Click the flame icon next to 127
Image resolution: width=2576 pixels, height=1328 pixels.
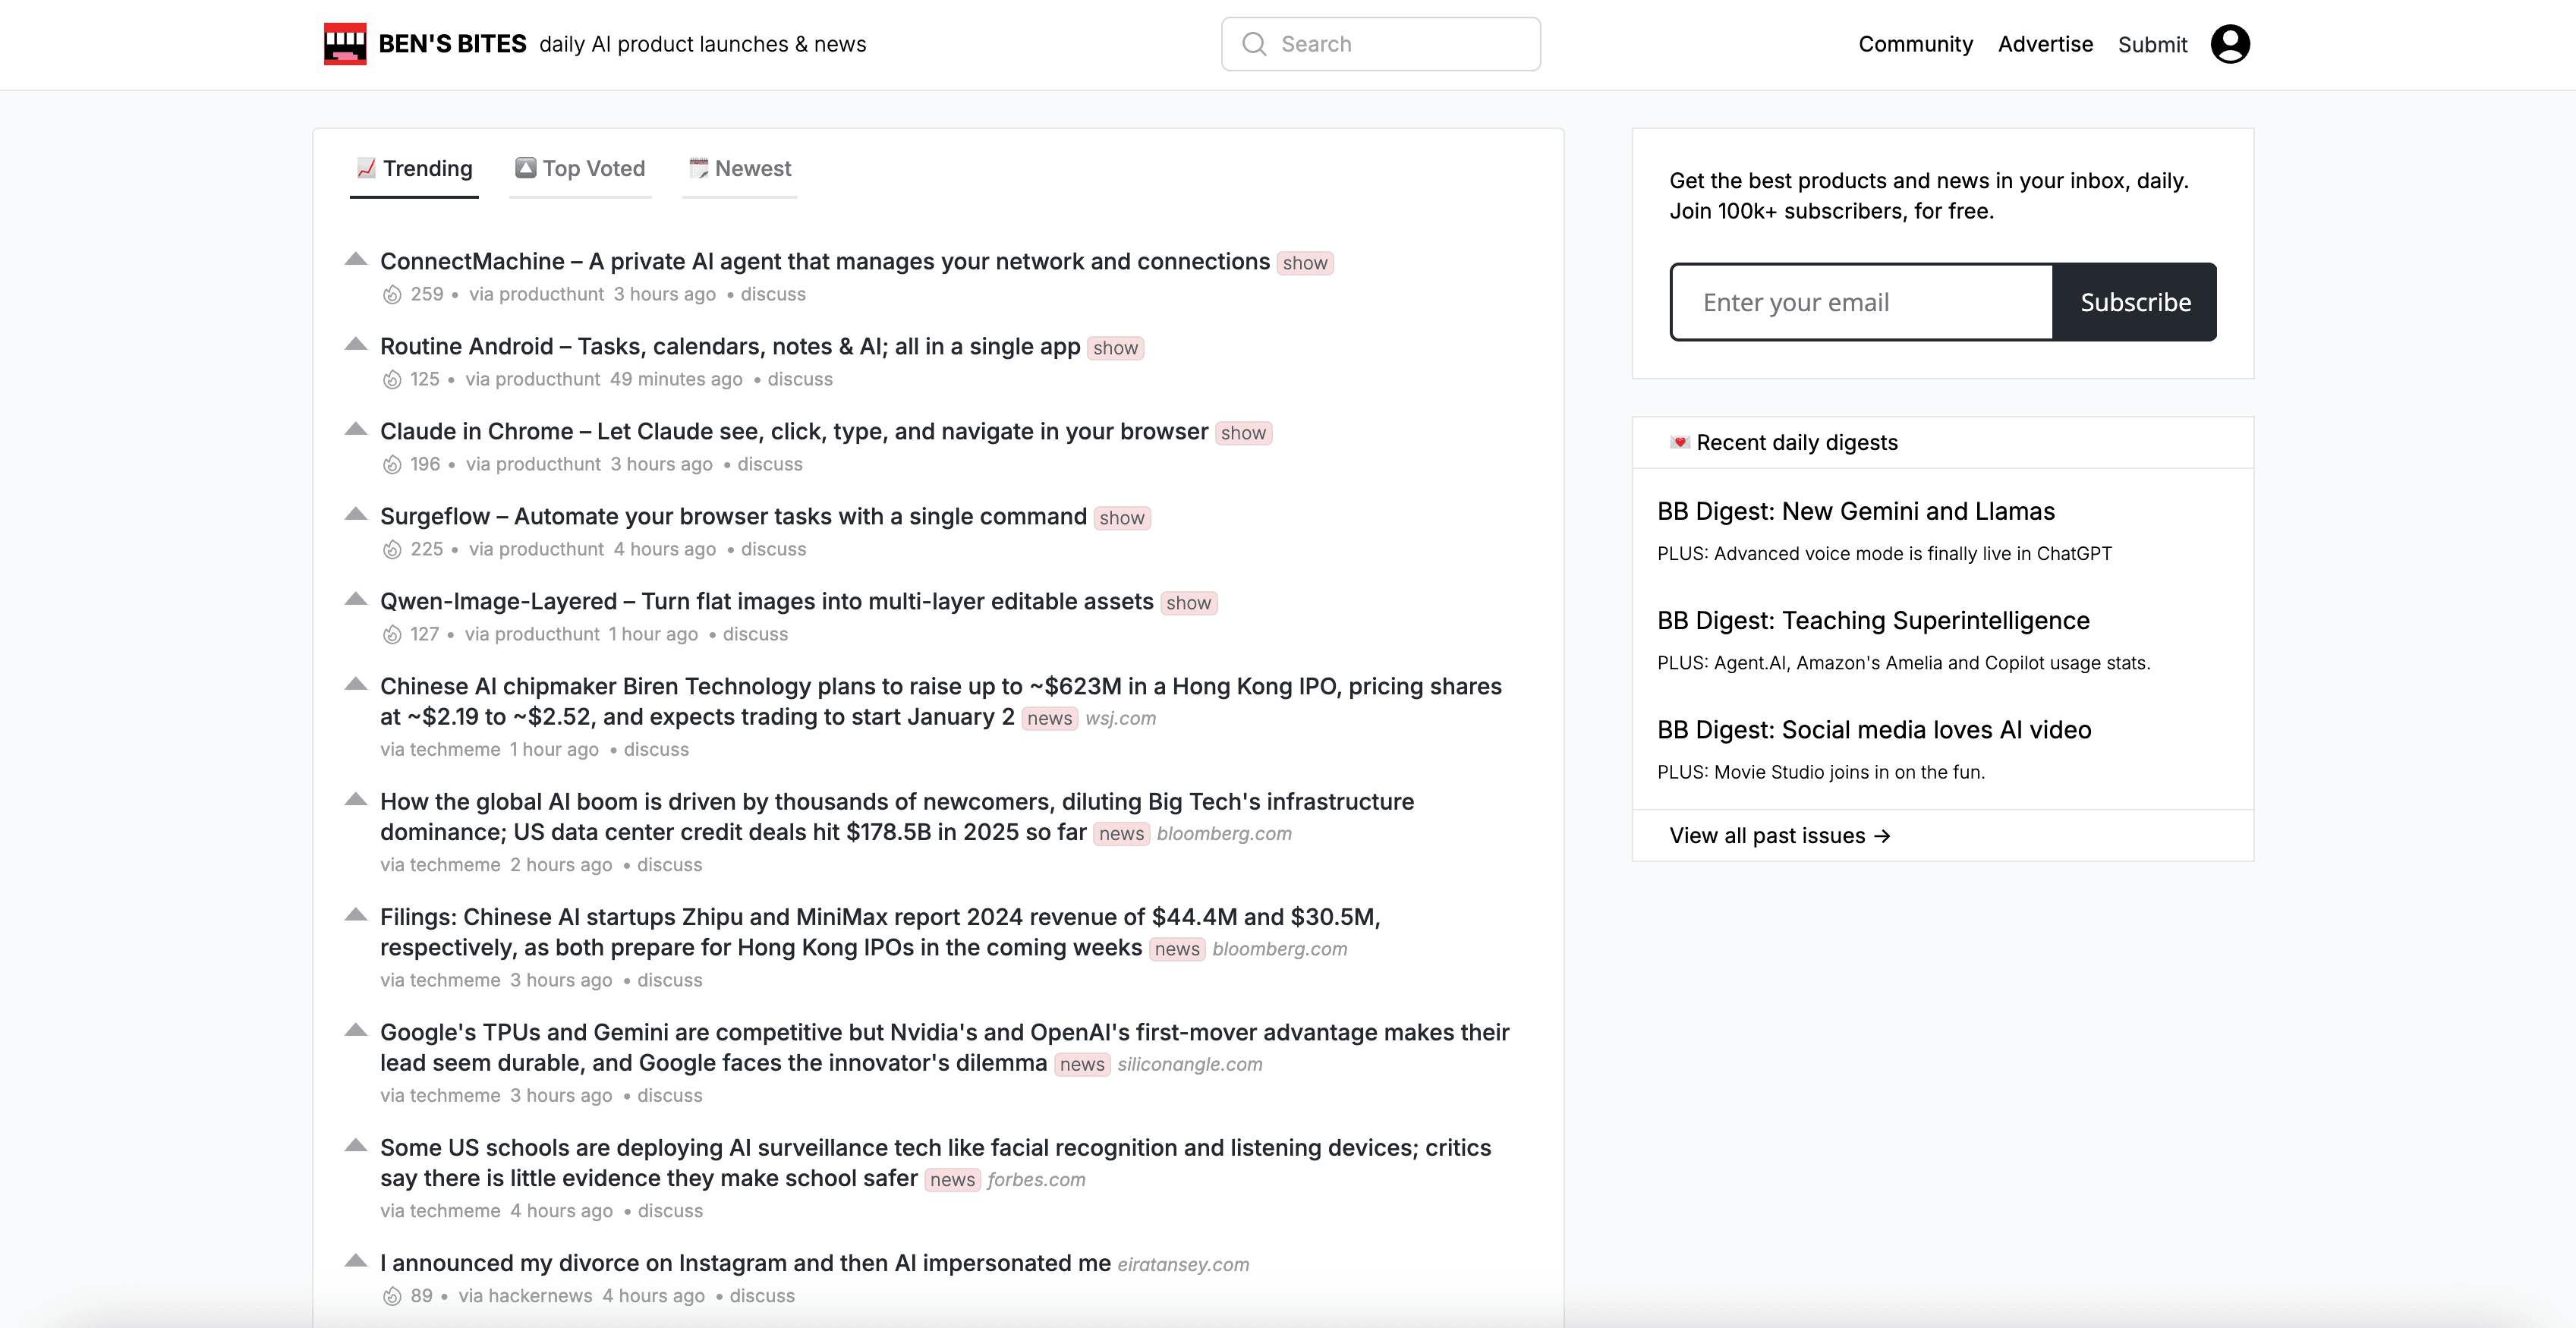392,635
